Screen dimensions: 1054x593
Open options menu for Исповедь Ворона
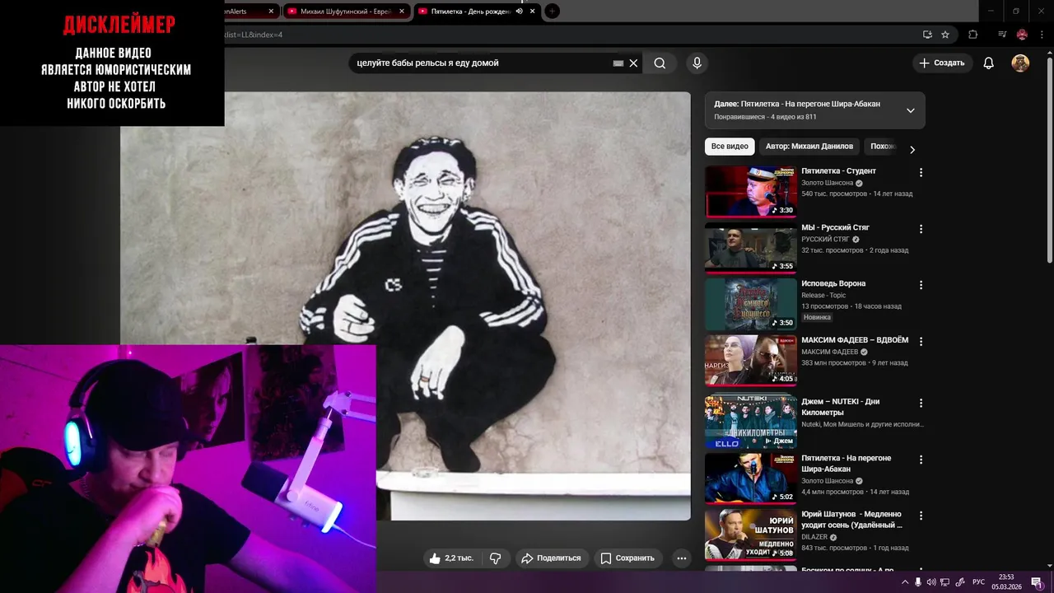click(921, 285)
